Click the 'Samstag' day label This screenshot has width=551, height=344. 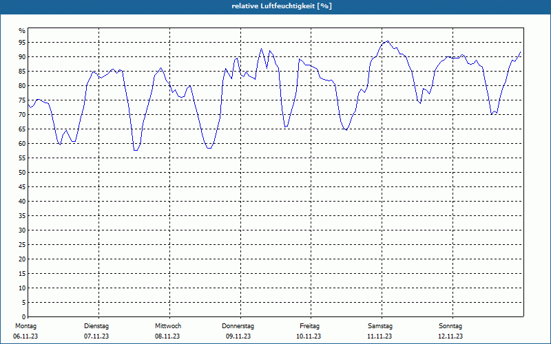click(x=380, y=326)
